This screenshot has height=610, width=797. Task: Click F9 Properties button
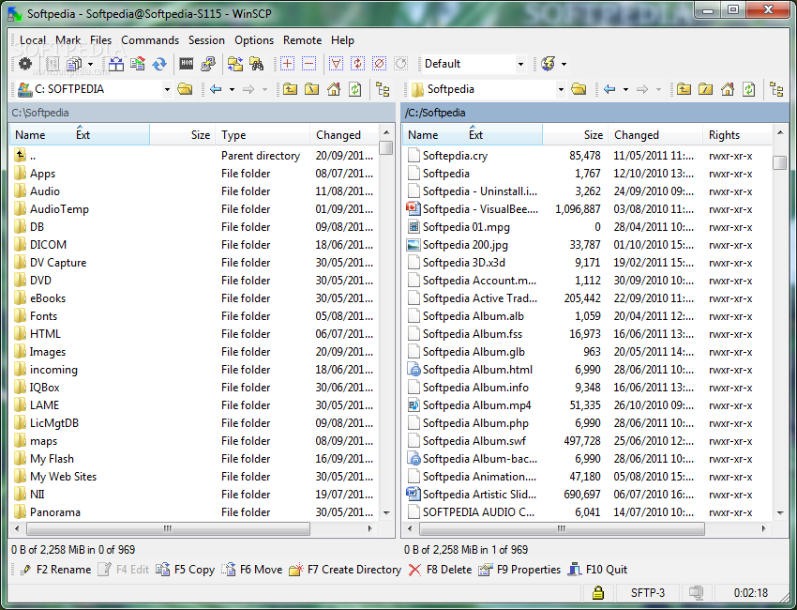click(x=519, y=570)
